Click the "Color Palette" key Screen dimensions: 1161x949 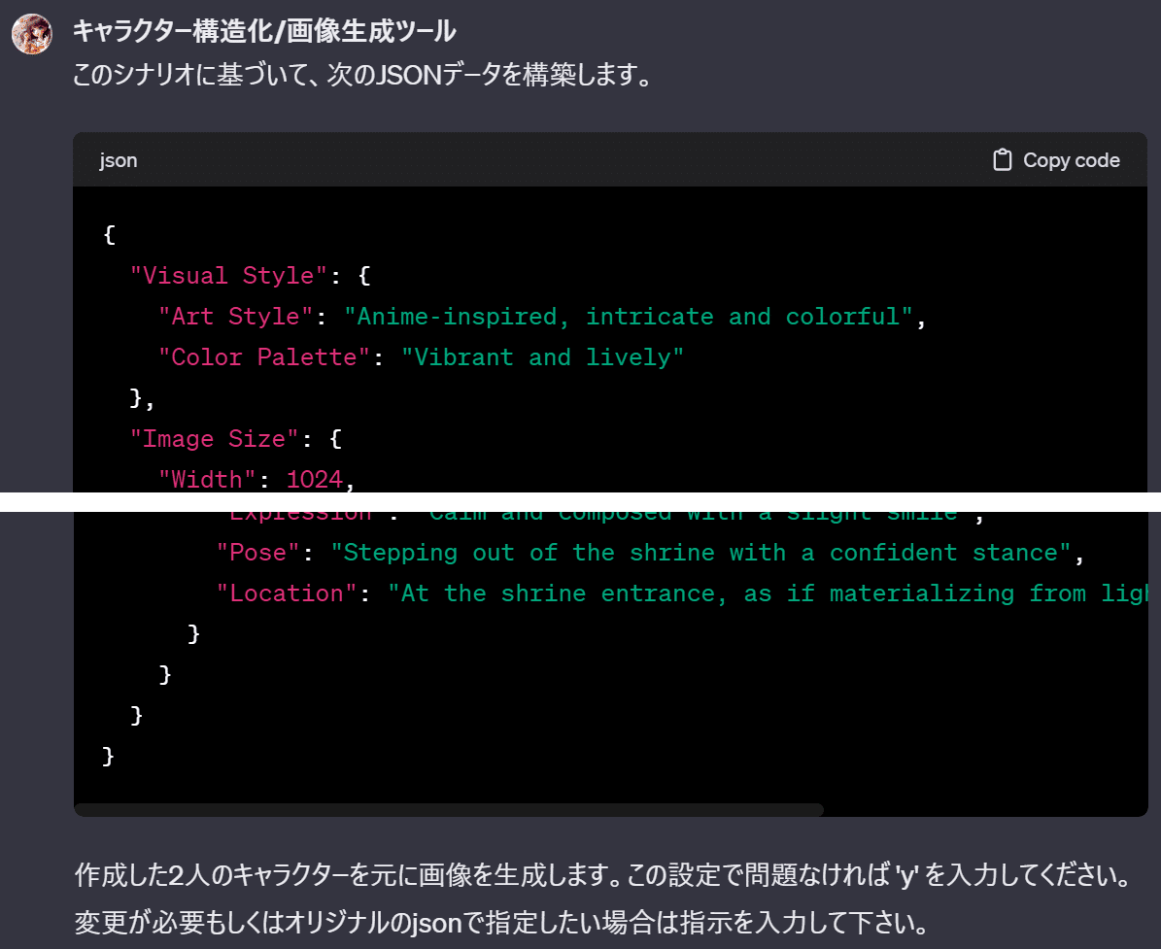[264, 356]
